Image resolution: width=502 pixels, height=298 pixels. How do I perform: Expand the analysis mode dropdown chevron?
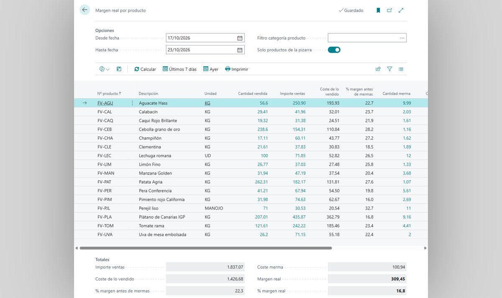(108, 70)
